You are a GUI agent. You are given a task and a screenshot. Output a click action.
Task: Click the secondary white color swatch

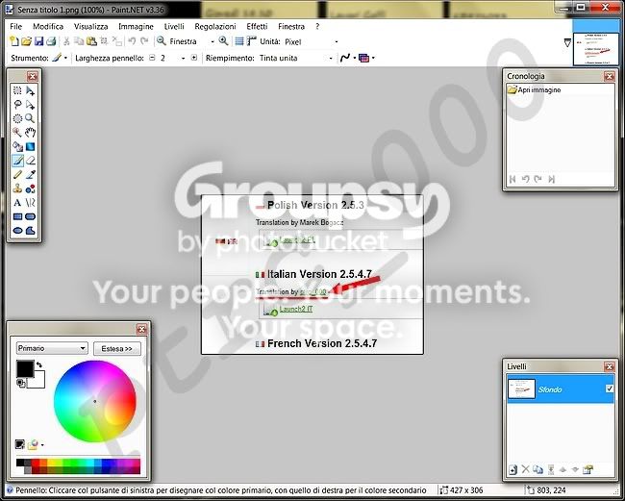click(x=37, y=382)
